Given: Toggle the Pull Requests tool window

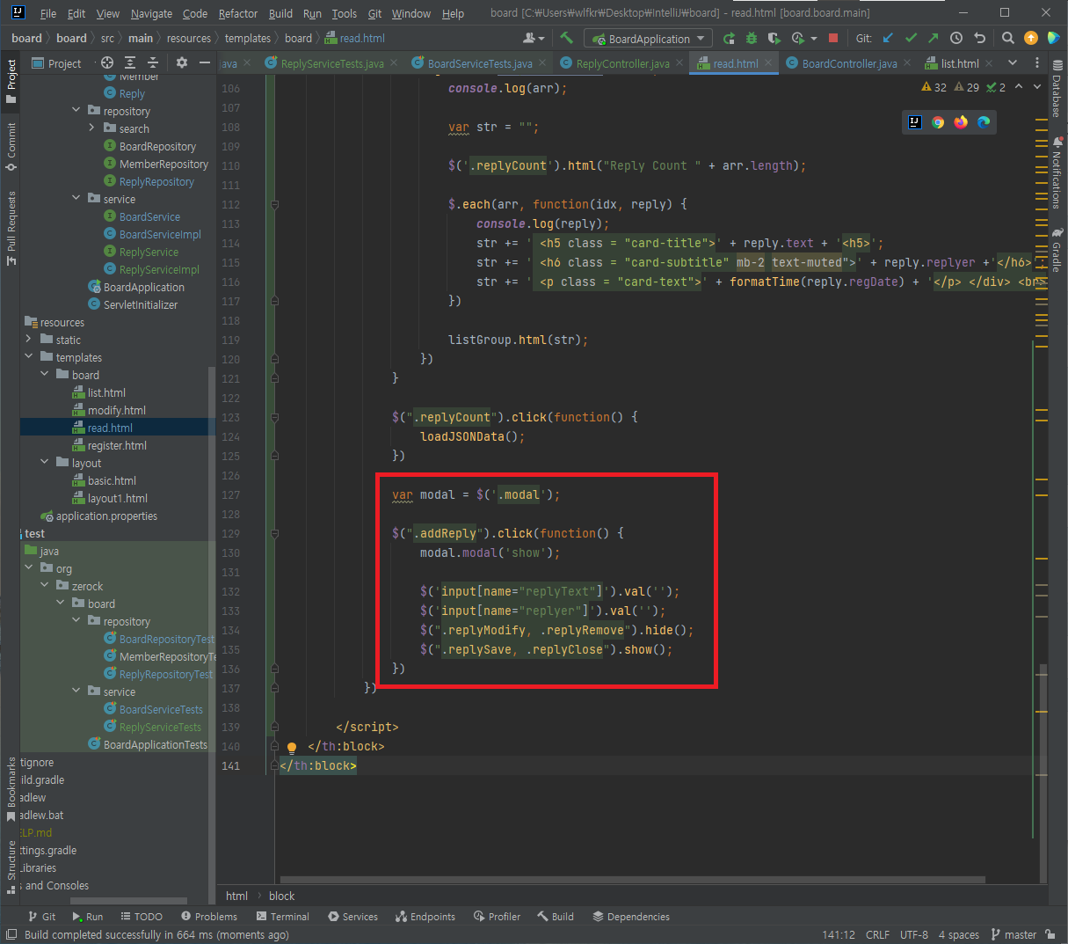Looking at the screenshot, I should 11,228.
